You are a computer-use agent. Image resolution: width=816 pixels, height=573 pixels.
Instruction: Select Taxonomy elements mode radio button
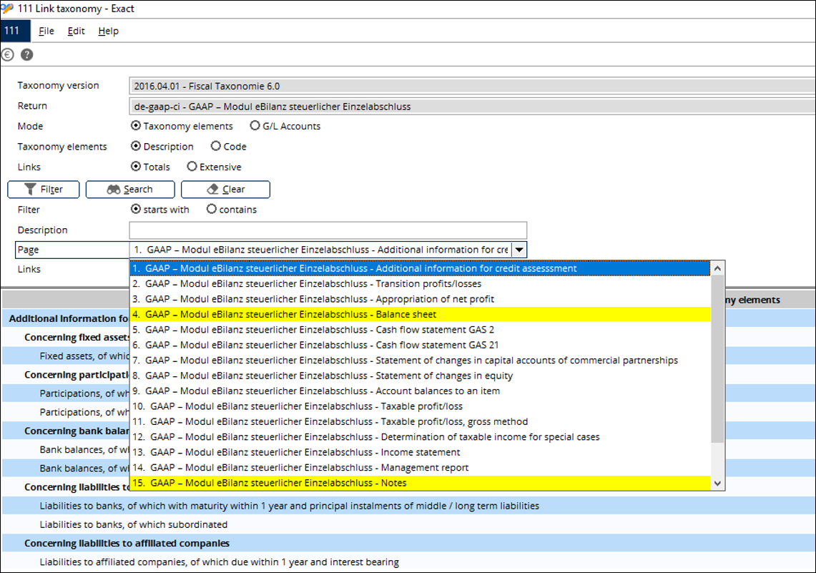point(136,126)
